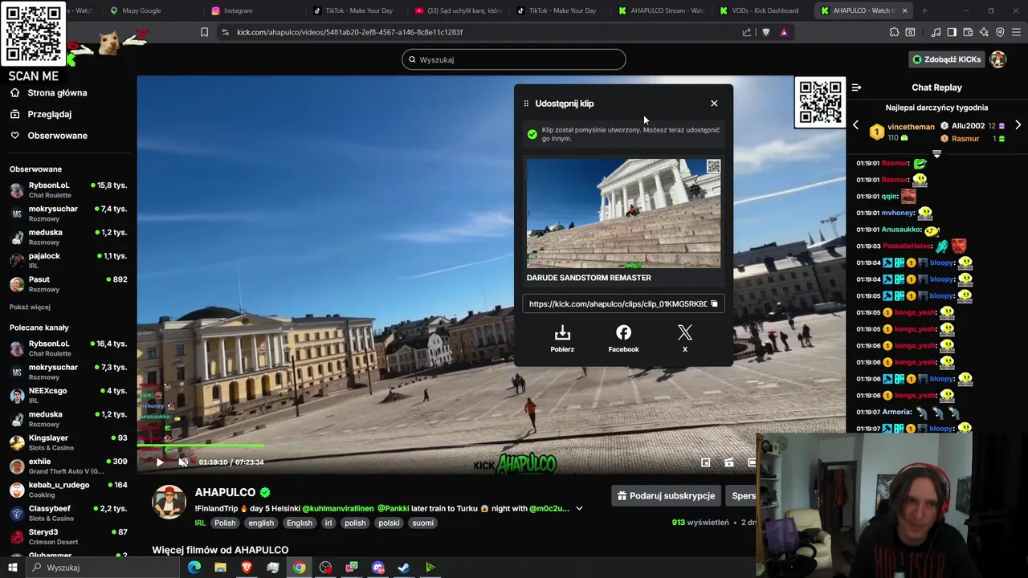Image resolution: width=1028 pixels, height=578 pixels.
Task: Open the browser hamburger menu
Action: pos(1017,32)
